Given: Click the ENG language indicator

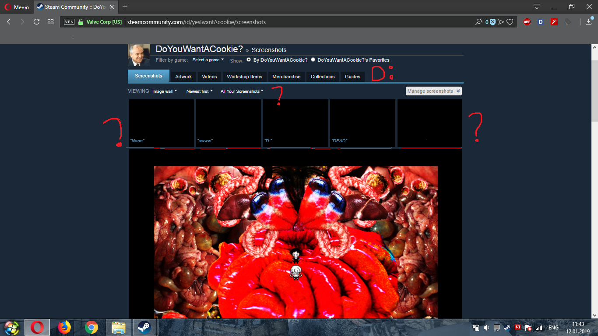Looking at the screenshot, I should click(x=553, y=328).
